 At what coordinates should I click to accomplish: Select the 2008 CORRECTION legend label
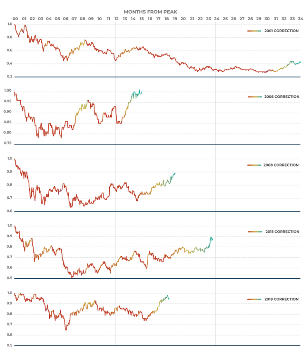tap(282, 165)
